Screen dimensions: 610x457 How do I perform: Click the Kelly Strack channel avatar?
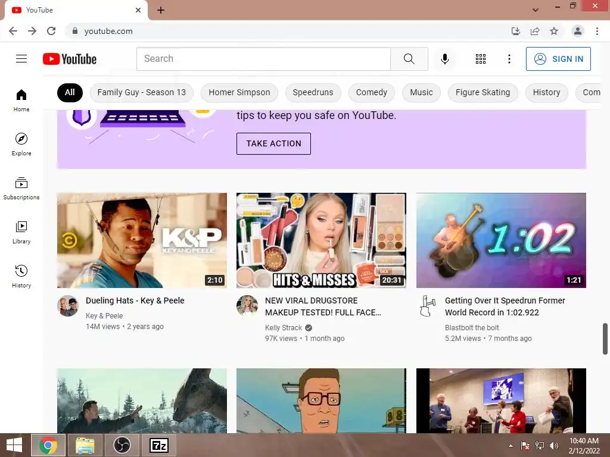pos(247,306)
